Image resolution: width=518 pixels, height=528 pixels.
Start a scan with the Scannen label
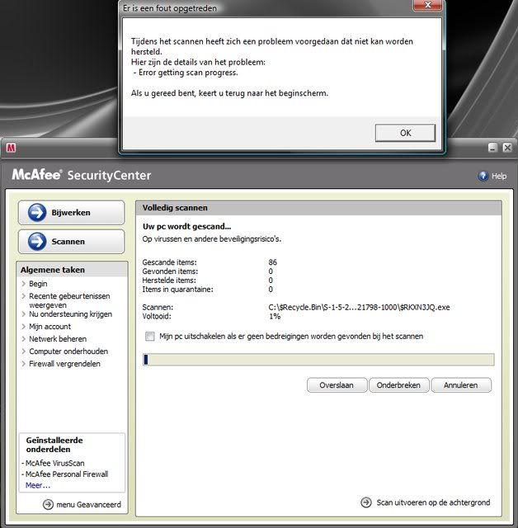pyautogui.click(x=68, y=242)
